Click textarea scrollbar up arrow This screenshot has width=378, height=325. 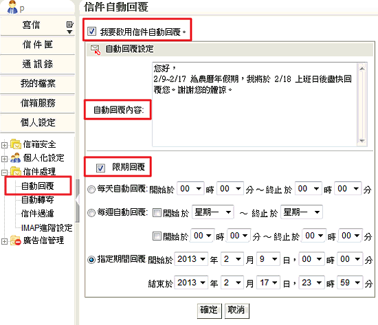click(x=362, y=69)
